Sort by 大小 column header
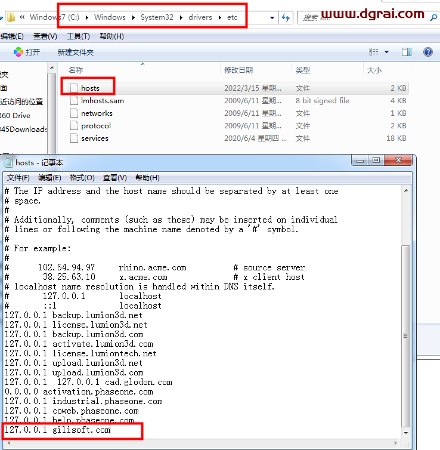 click(x=374, y=70)
